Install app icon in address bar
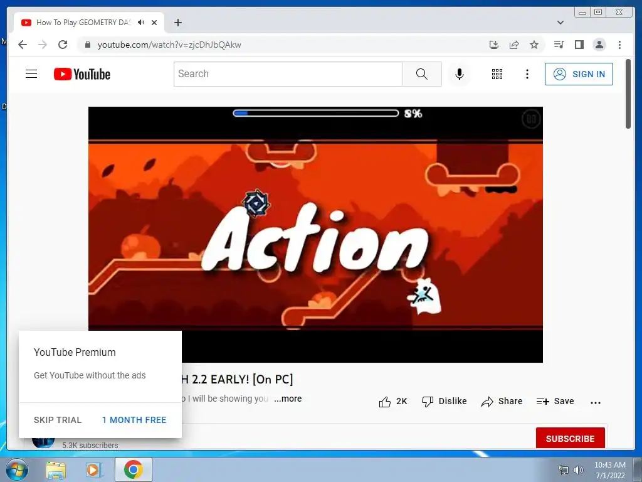 coord(494,45)
